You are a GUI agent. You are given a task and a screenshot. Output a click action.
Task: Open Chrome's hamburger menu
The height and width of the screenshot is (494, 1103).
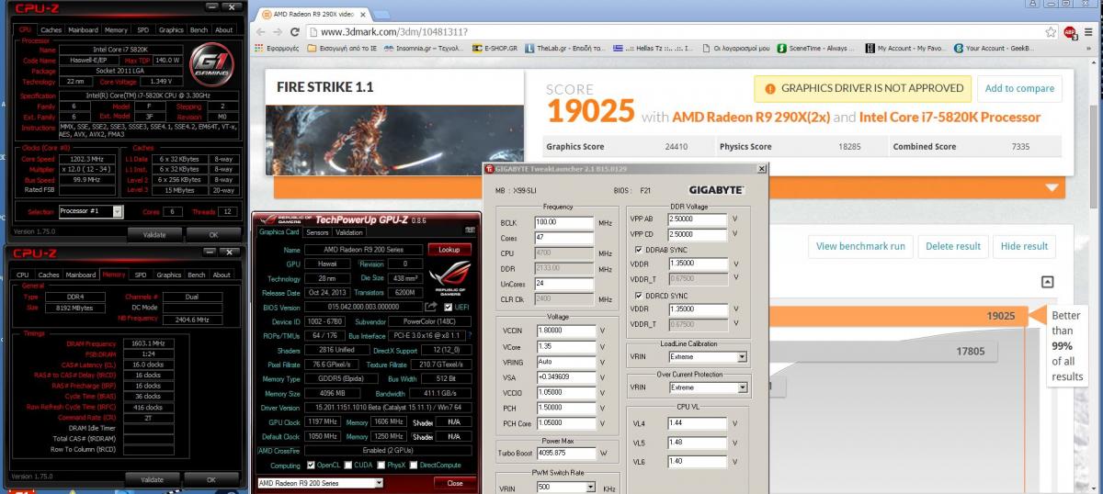click(x=1088, y=32)
